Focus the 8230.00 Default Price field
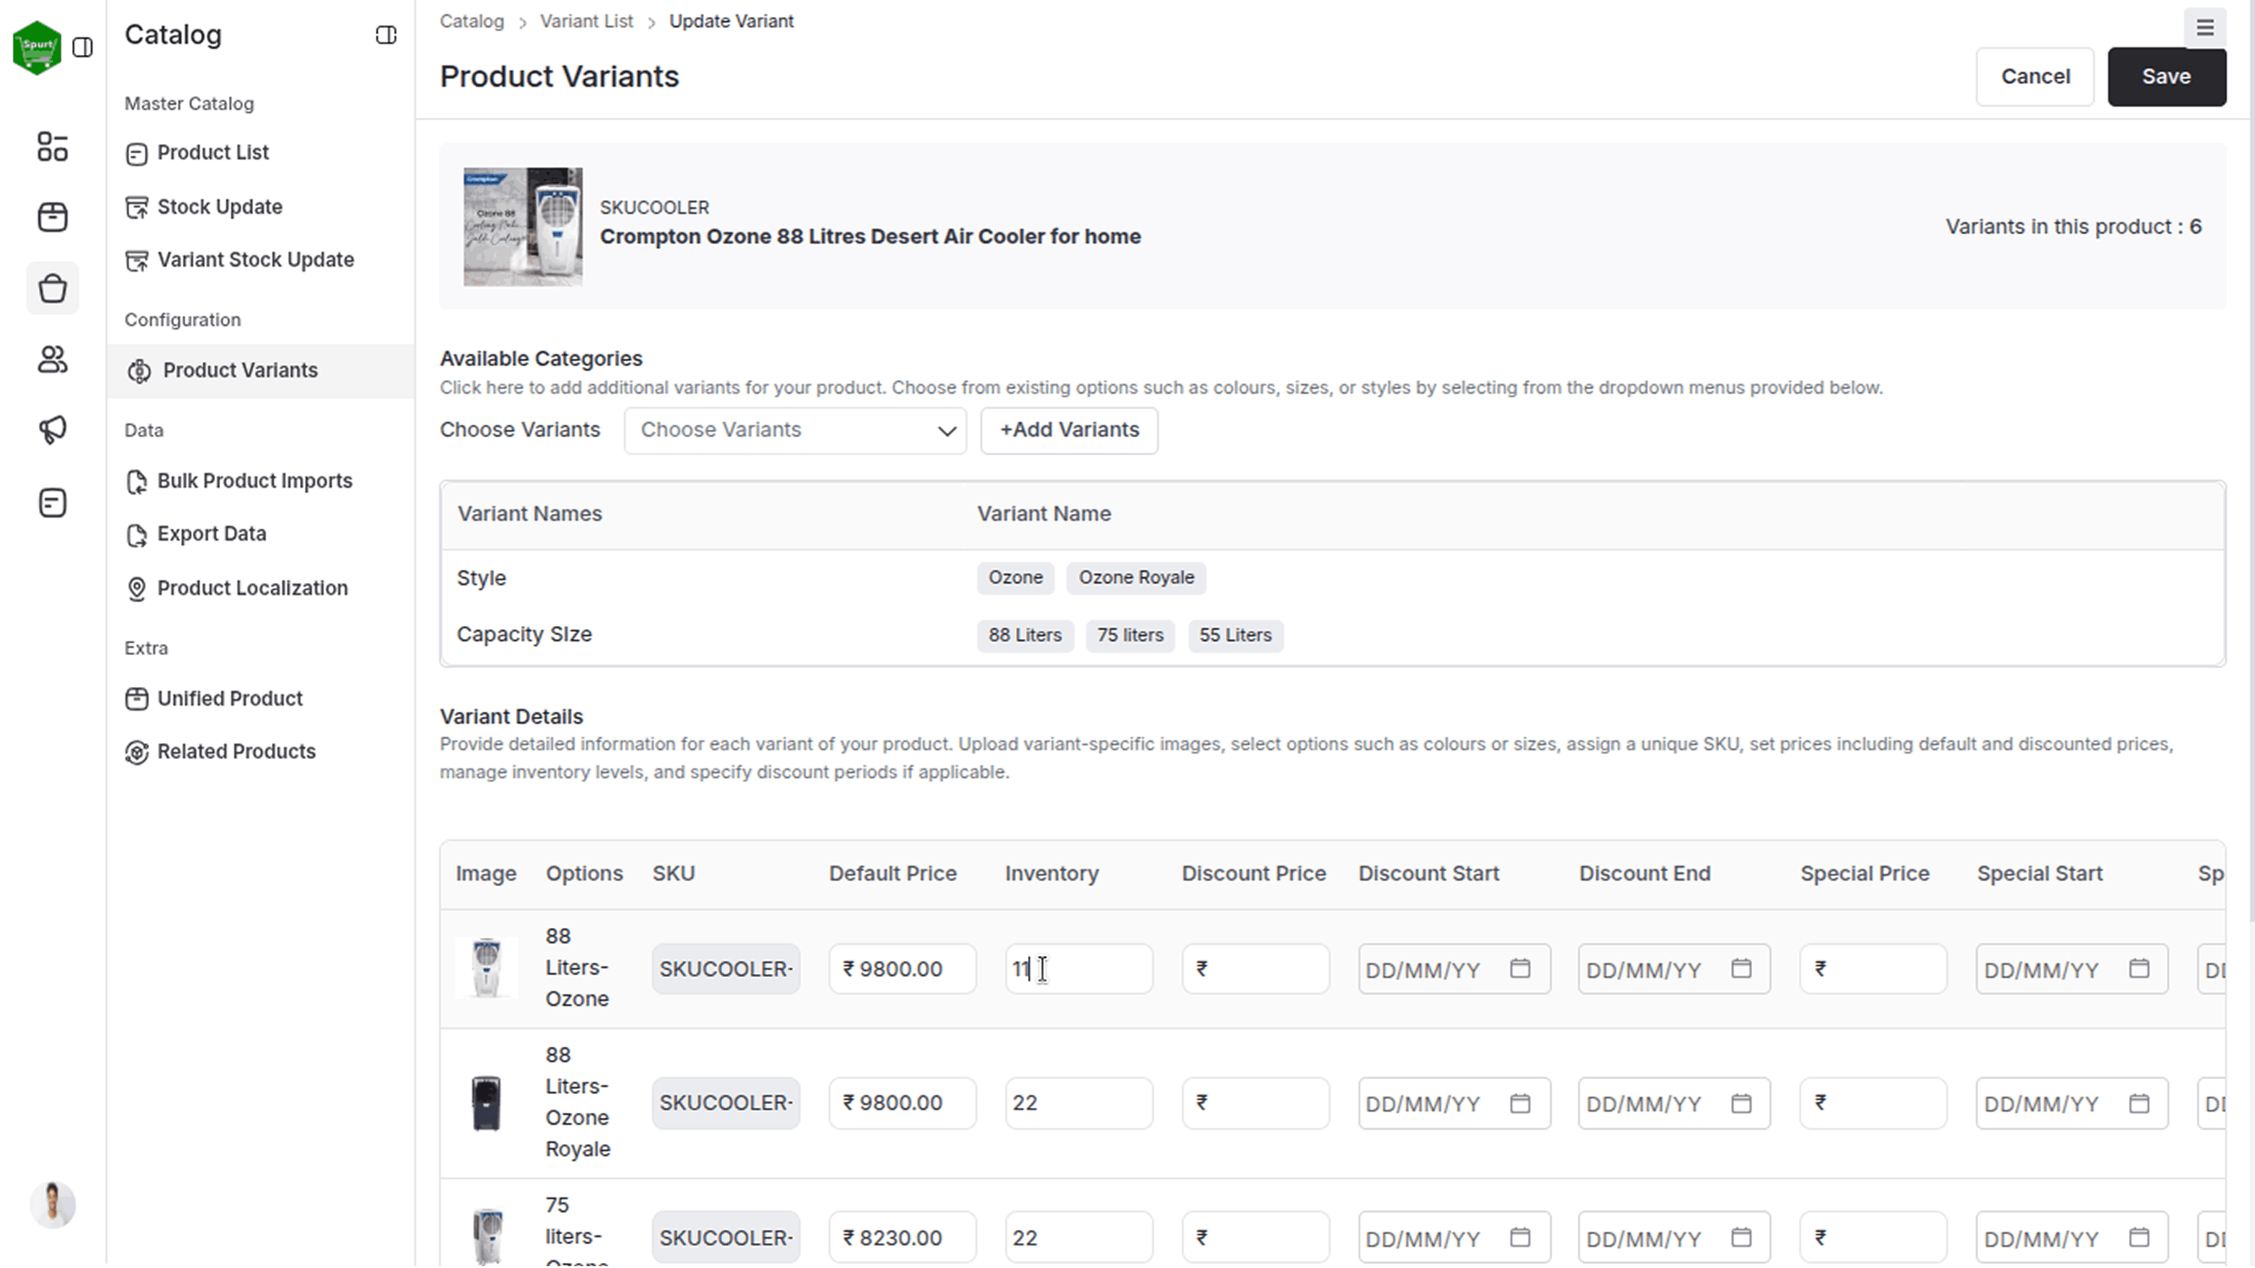The height and width of the screenshot is (1268, 2255). pyautogui.click(x=901, y=1238)
